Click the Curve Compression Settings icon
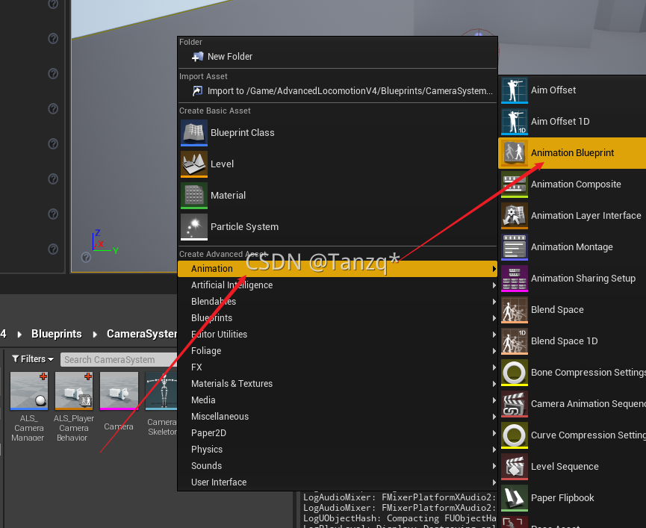 [x=514, y=435]
